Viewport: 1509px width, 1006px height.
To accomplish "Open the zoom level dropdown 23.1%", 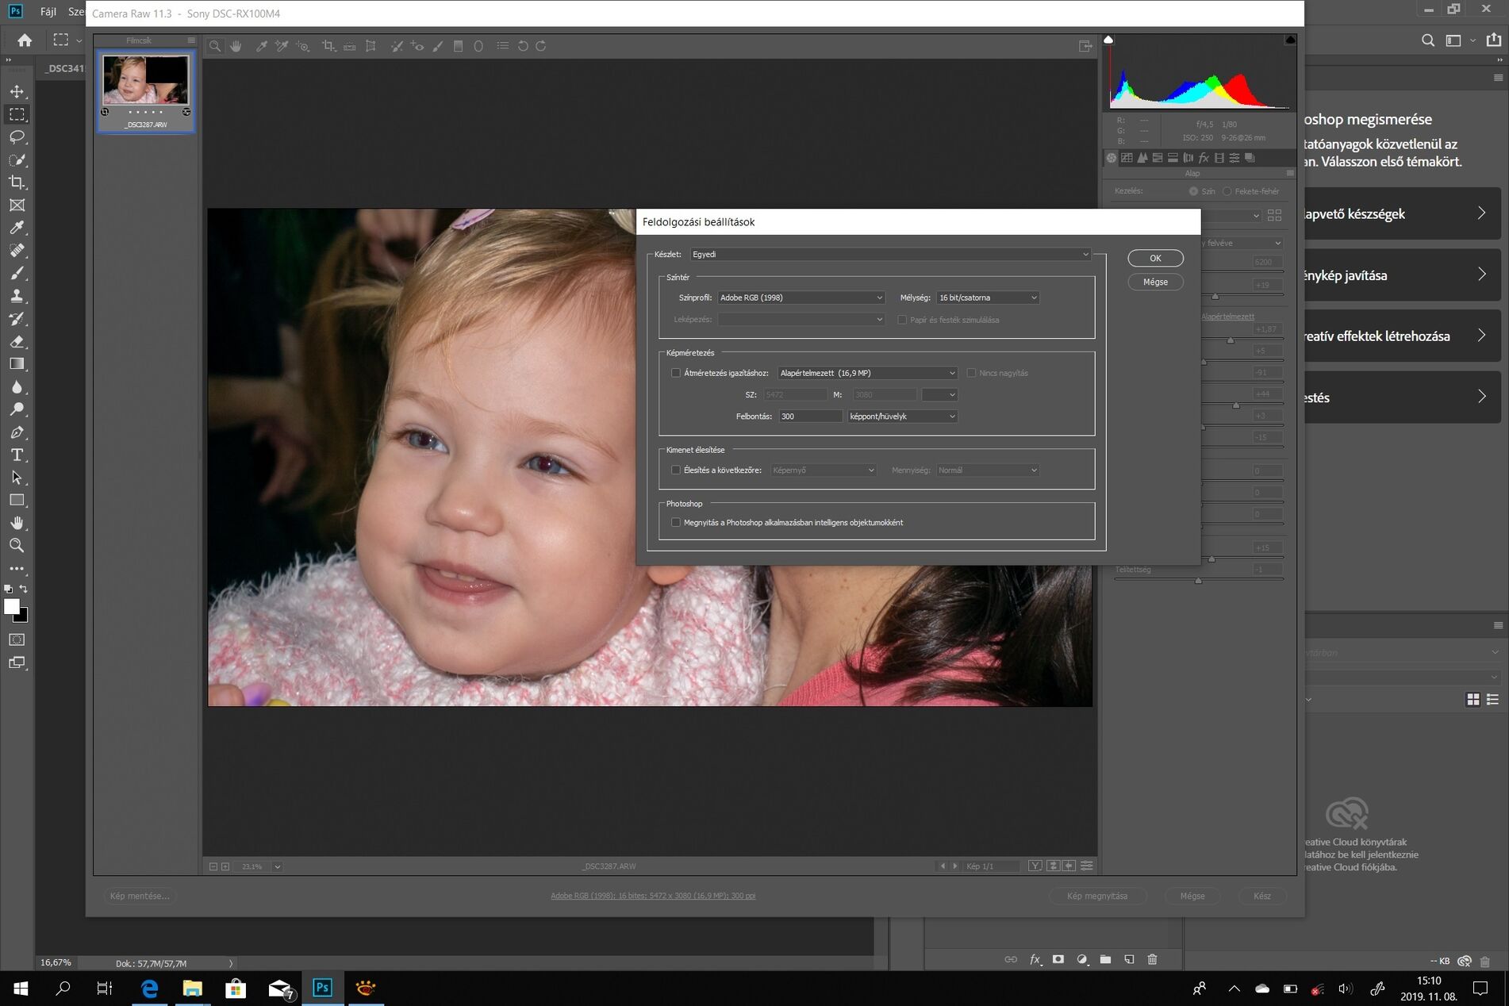I will [x=278, y=866].
